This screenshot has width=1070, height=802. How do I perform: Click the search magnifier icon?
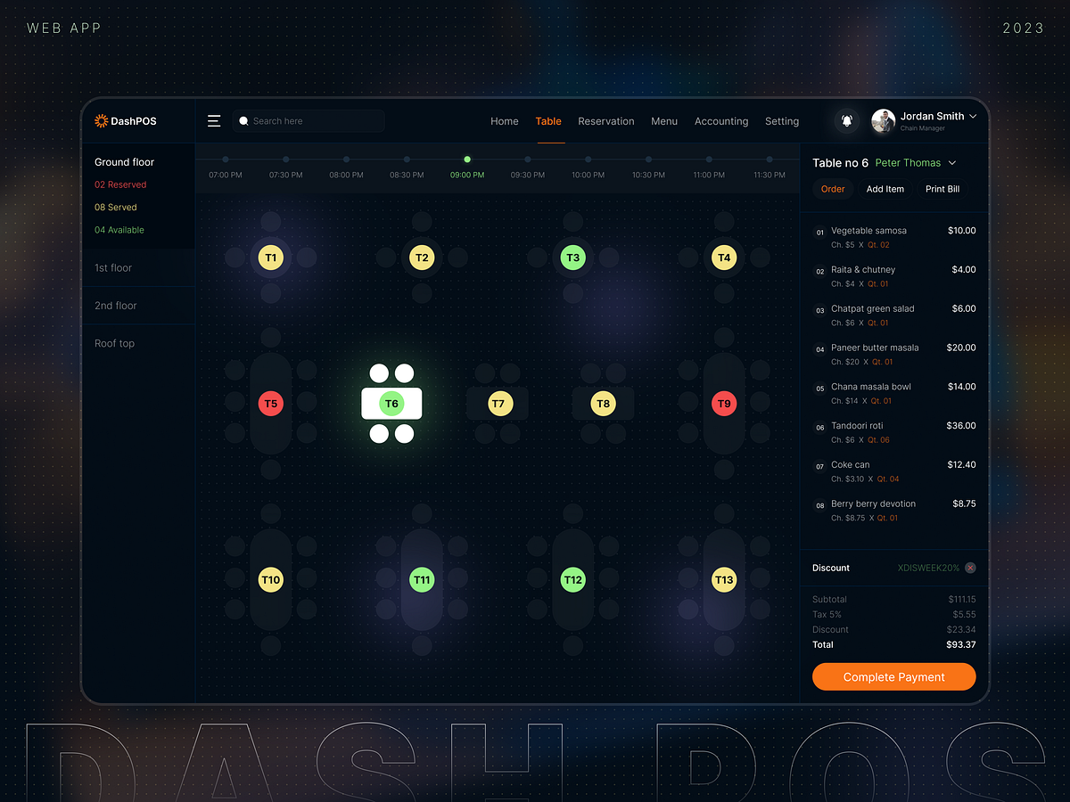pos(243,120)
